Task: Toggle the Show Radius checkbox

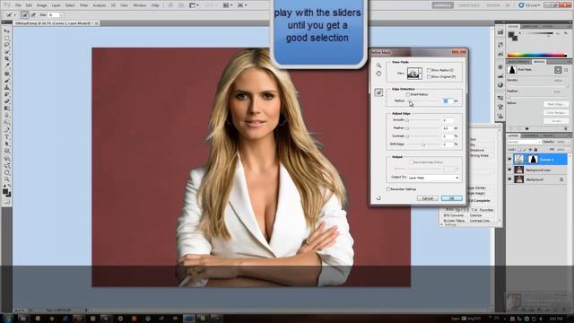Action: pos(429,70)
